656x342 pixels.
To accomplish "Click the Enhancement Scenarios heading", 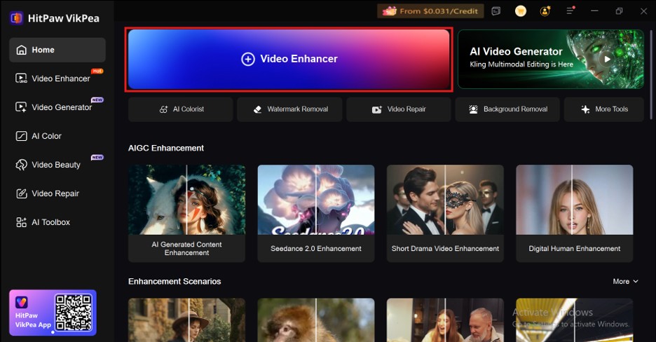I will pos(175,281).
